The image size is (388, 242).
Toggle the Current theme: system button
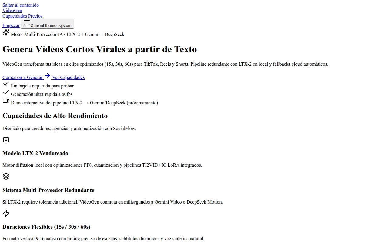47,24
